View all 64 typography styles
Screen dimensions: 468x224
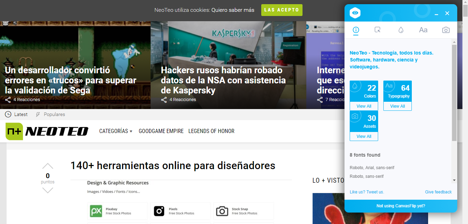pos(398,106)
